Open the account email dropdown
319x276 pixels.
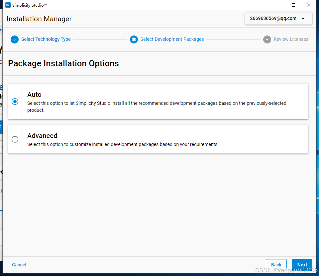click(x=278, y=19)
